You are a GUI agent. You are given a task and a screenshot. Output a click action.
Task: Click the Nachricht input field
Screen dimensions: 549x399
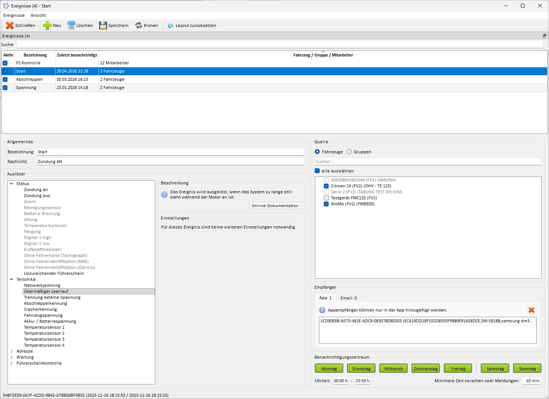[171, 162]
